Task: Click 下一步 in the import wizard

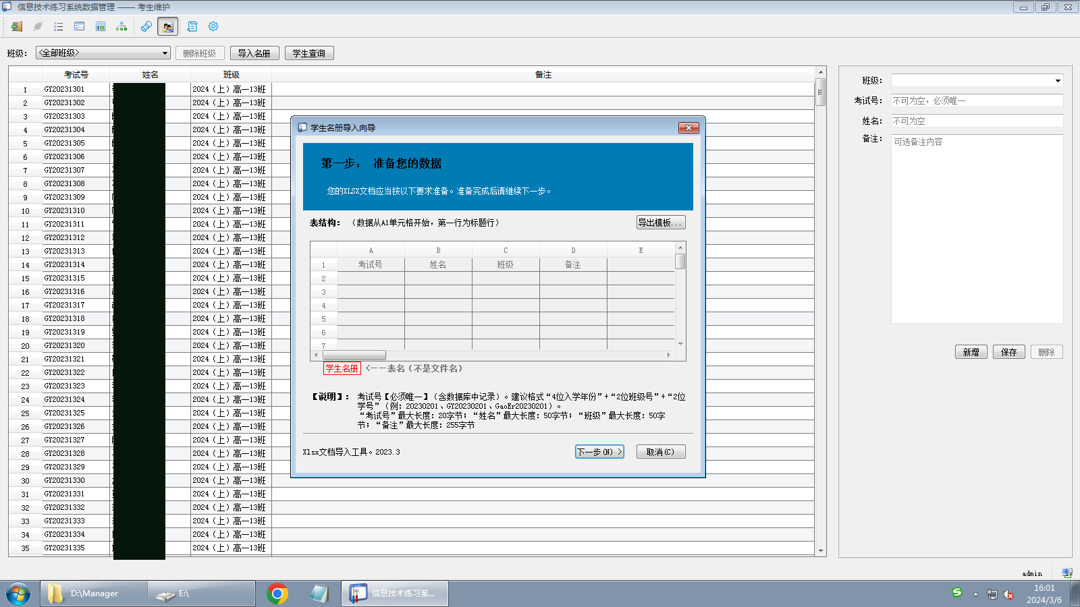Action: 599,452
